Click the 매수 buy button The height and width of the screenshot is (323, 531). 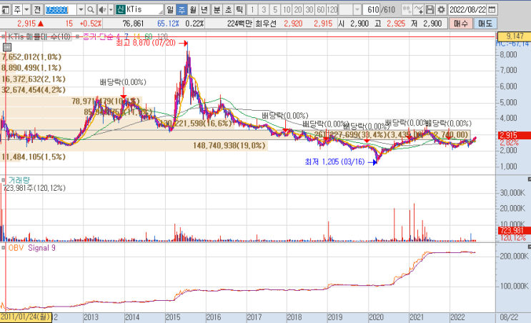[461, 24]
